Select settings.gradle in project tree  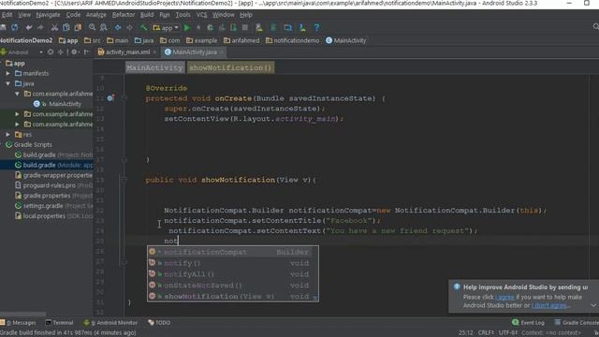coord(53,206)
